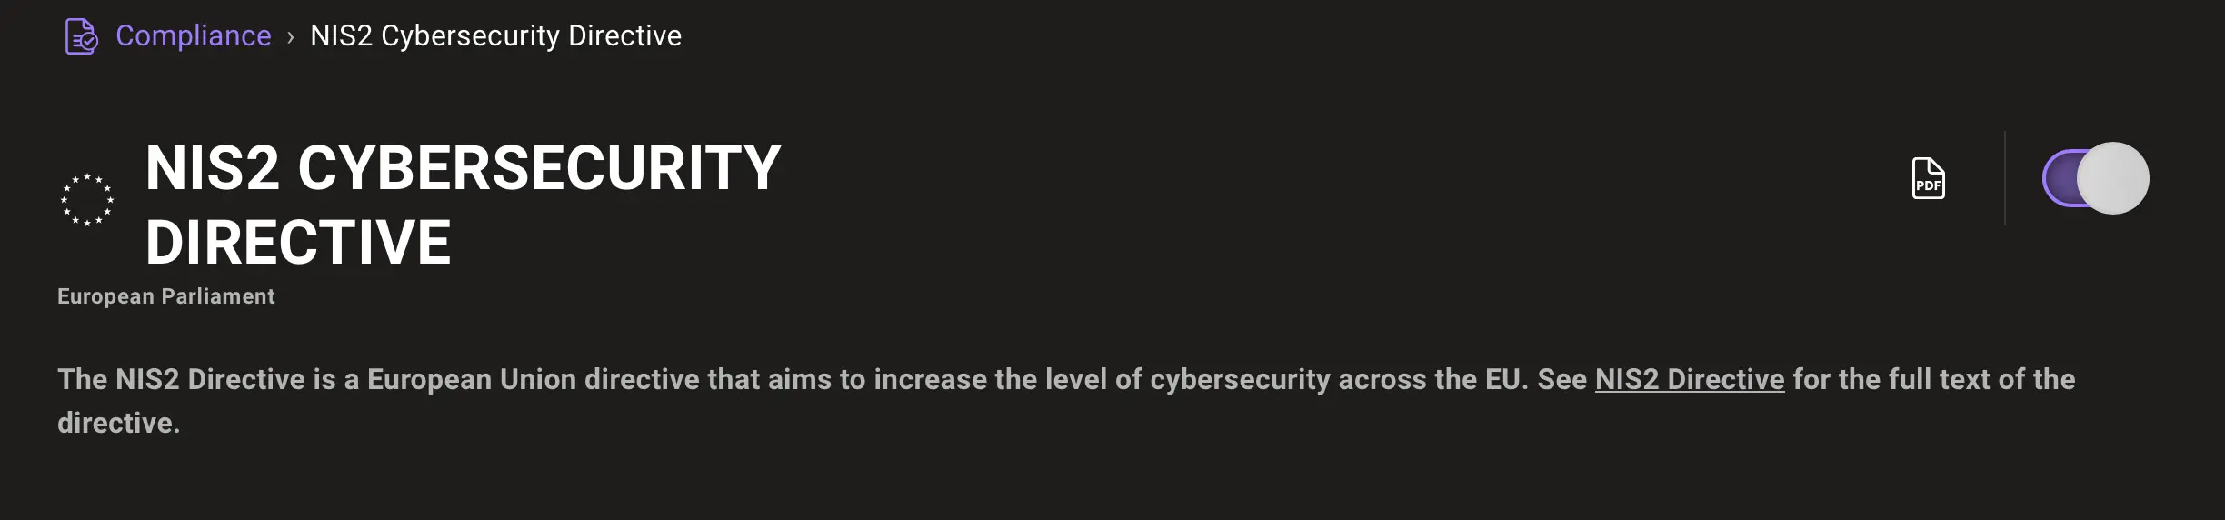Open the underlined NIS2 Directive link
2225x520 pixels.
(1689, 379)
